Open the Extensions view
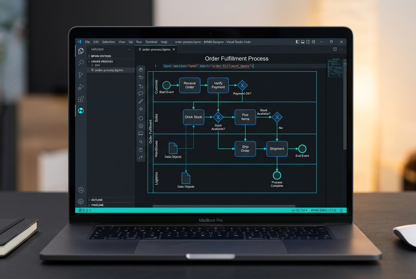Image resolution: width=416 pixels, height=279 pixels. (x=81, y=99)
